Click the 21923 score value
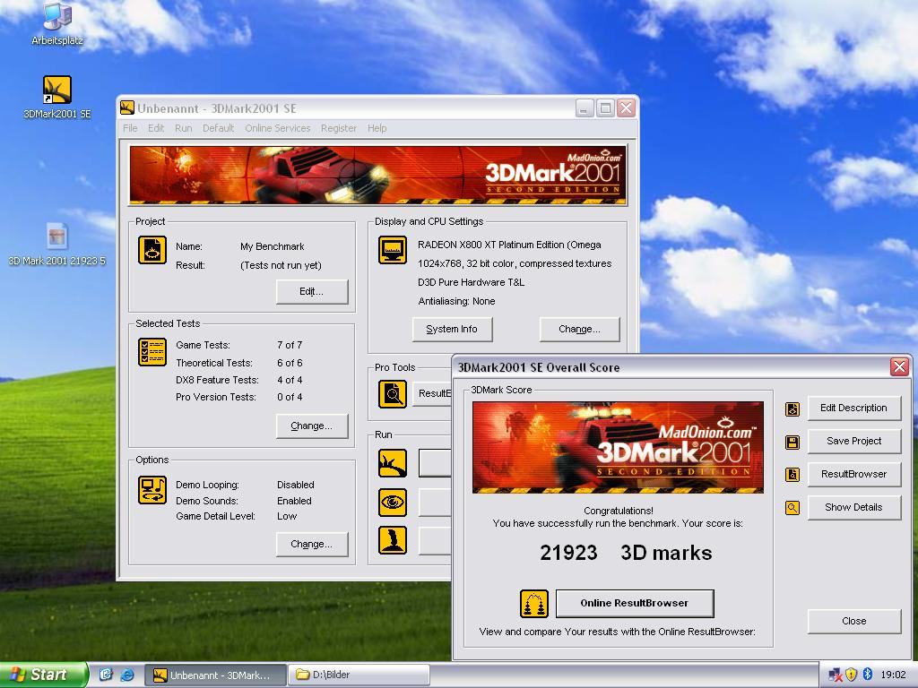This screenshot has height=688, width=918. coord(568,553)
